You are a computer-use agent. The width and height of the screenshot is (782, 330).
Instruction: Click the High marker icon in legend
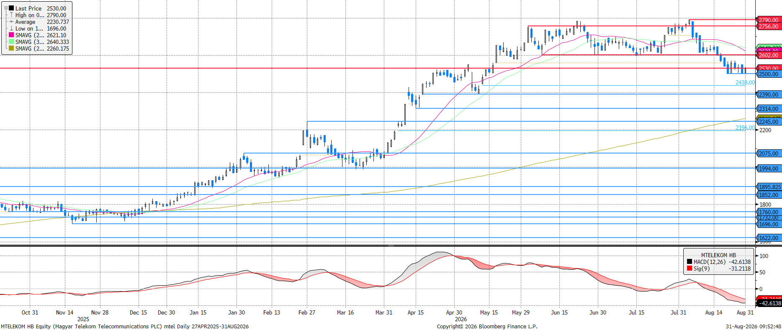(x=11, y=15)
